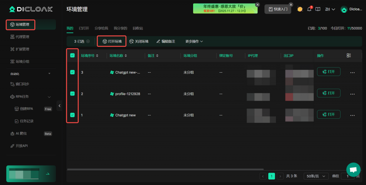Image resolution: width=366 pixels, height=185 pixels.
Task: Click the gold coin icon in header
Action: 300,9
